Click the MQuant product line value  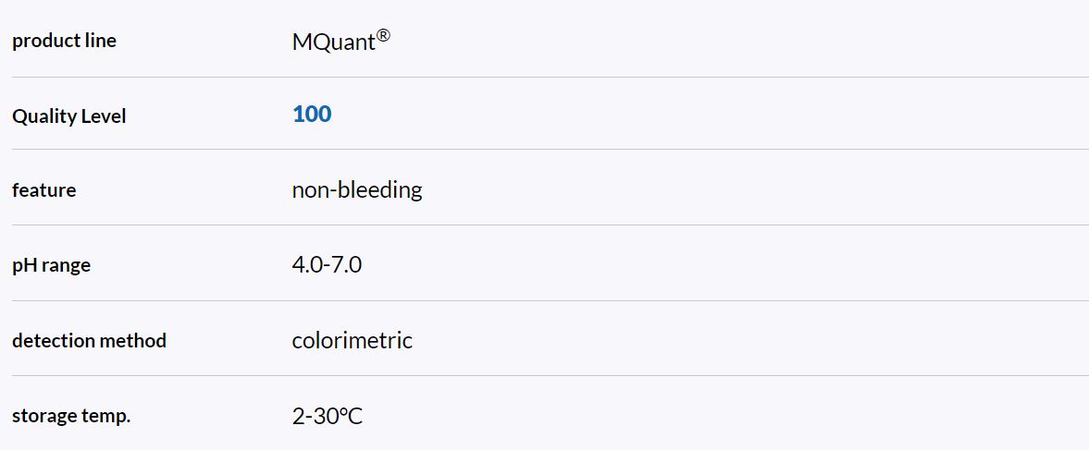333,43
